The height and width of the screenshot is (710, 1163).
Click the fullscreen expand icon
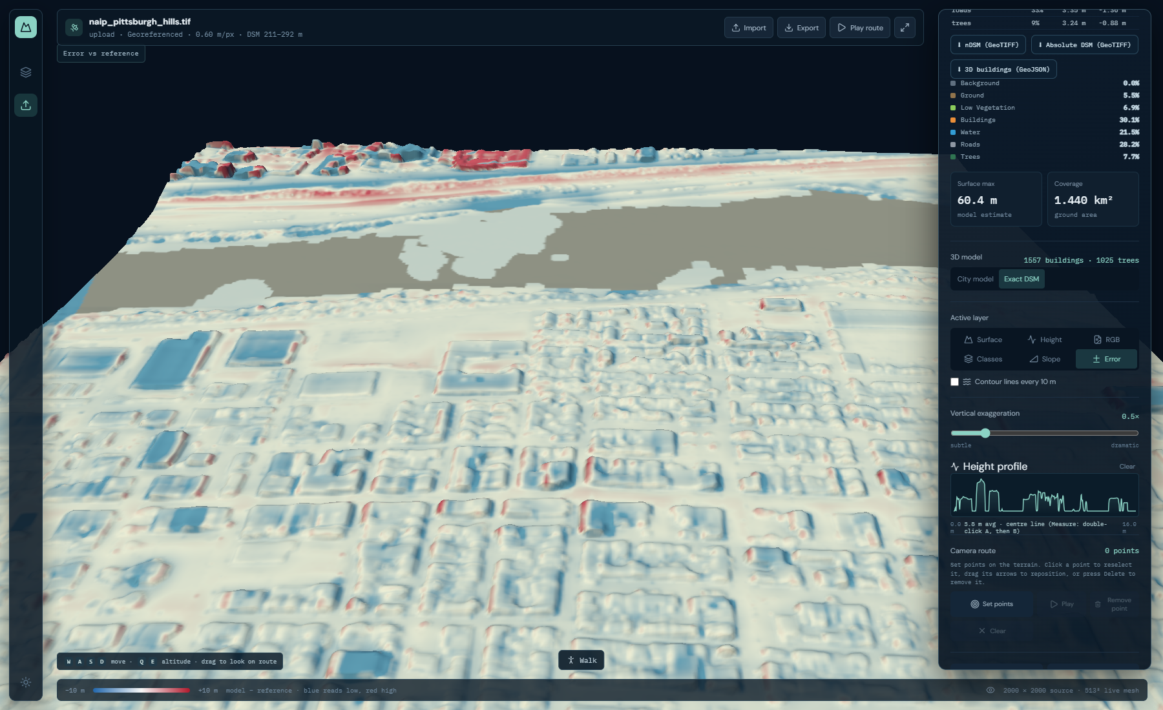tap(905, 28)
